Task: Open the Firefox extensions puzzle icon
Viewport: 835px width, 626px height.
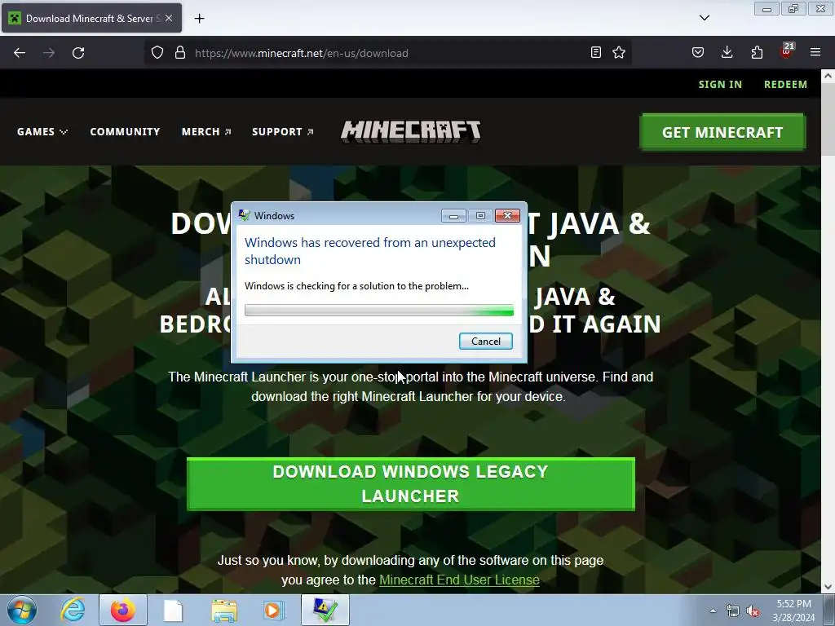Action: (x=757, y=52)
